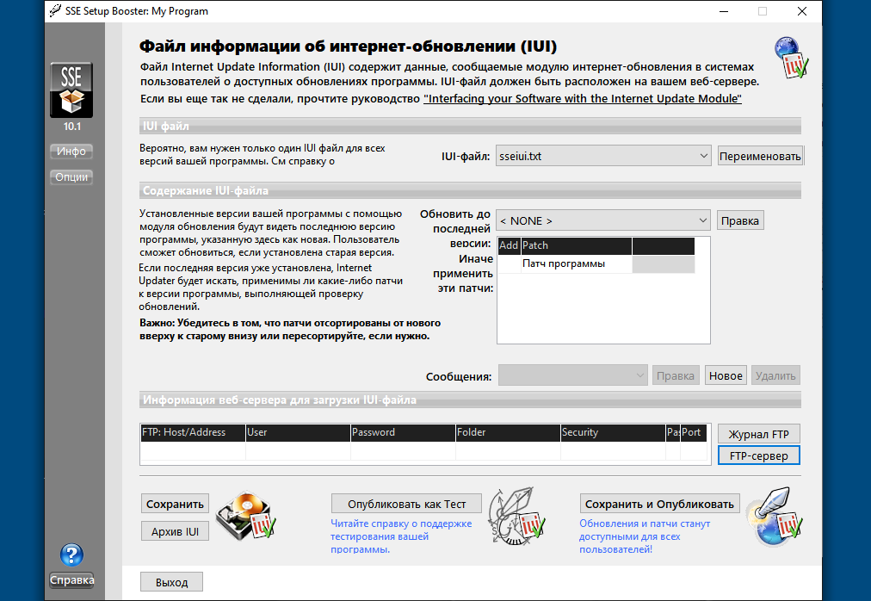Click the IUI globe icon in header
Viewport: 871px width, 601px height.
792,58
